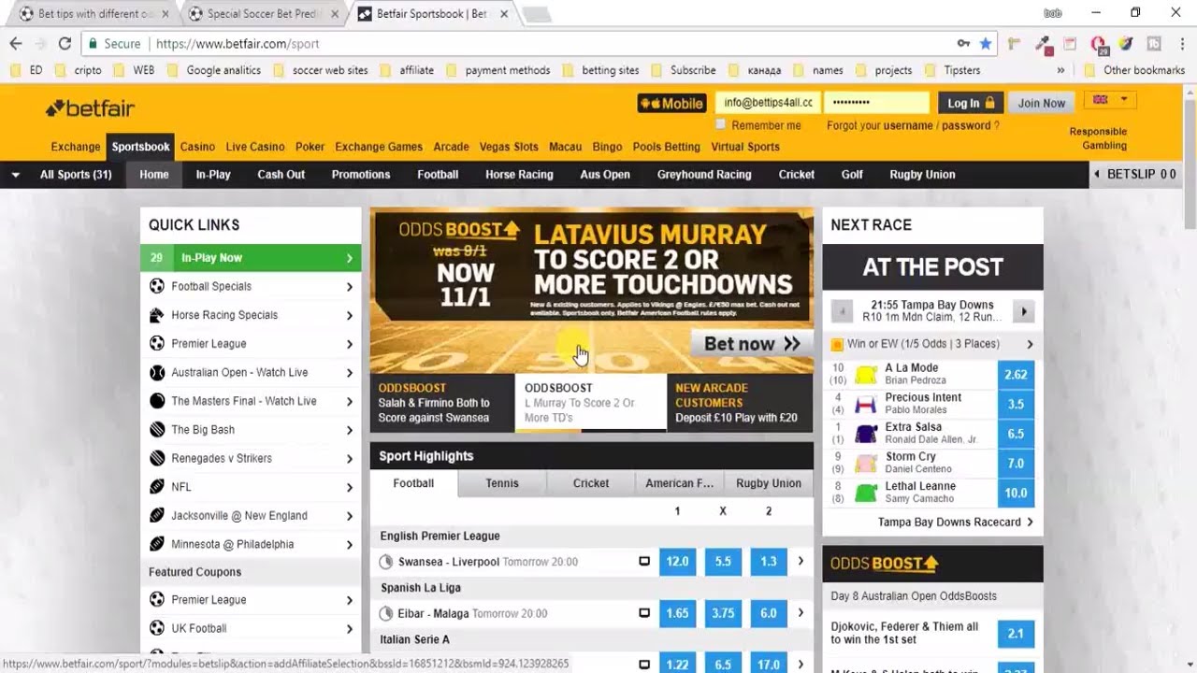Image resolution: width=1197 pixels, height=673 pixels.
Task: Show next race with right arrow
Action: pos(1024,311)
